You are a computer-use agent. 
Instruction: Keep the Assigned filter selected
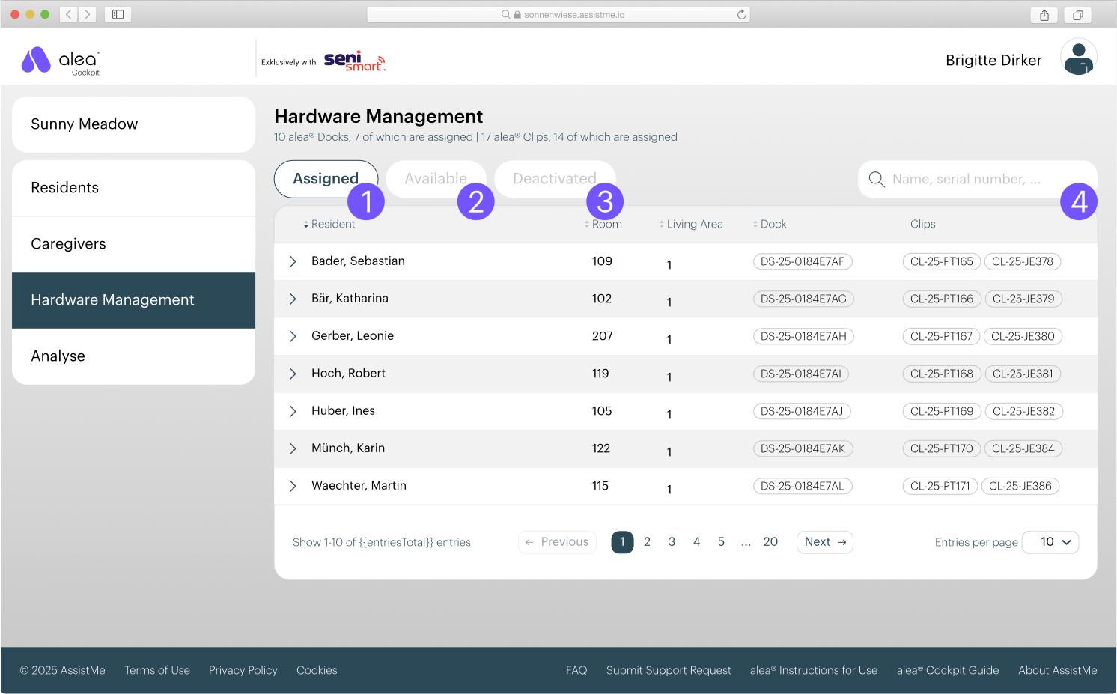[x=326, y=178]
